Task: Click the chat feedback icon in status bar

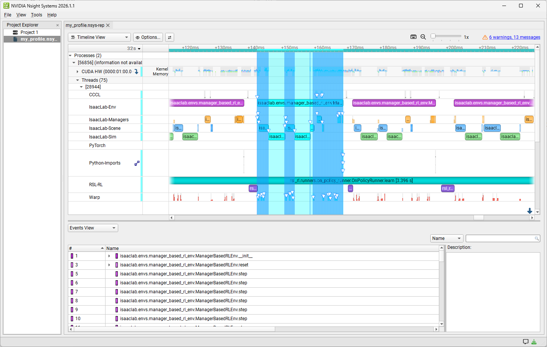Action: [526, 341]
